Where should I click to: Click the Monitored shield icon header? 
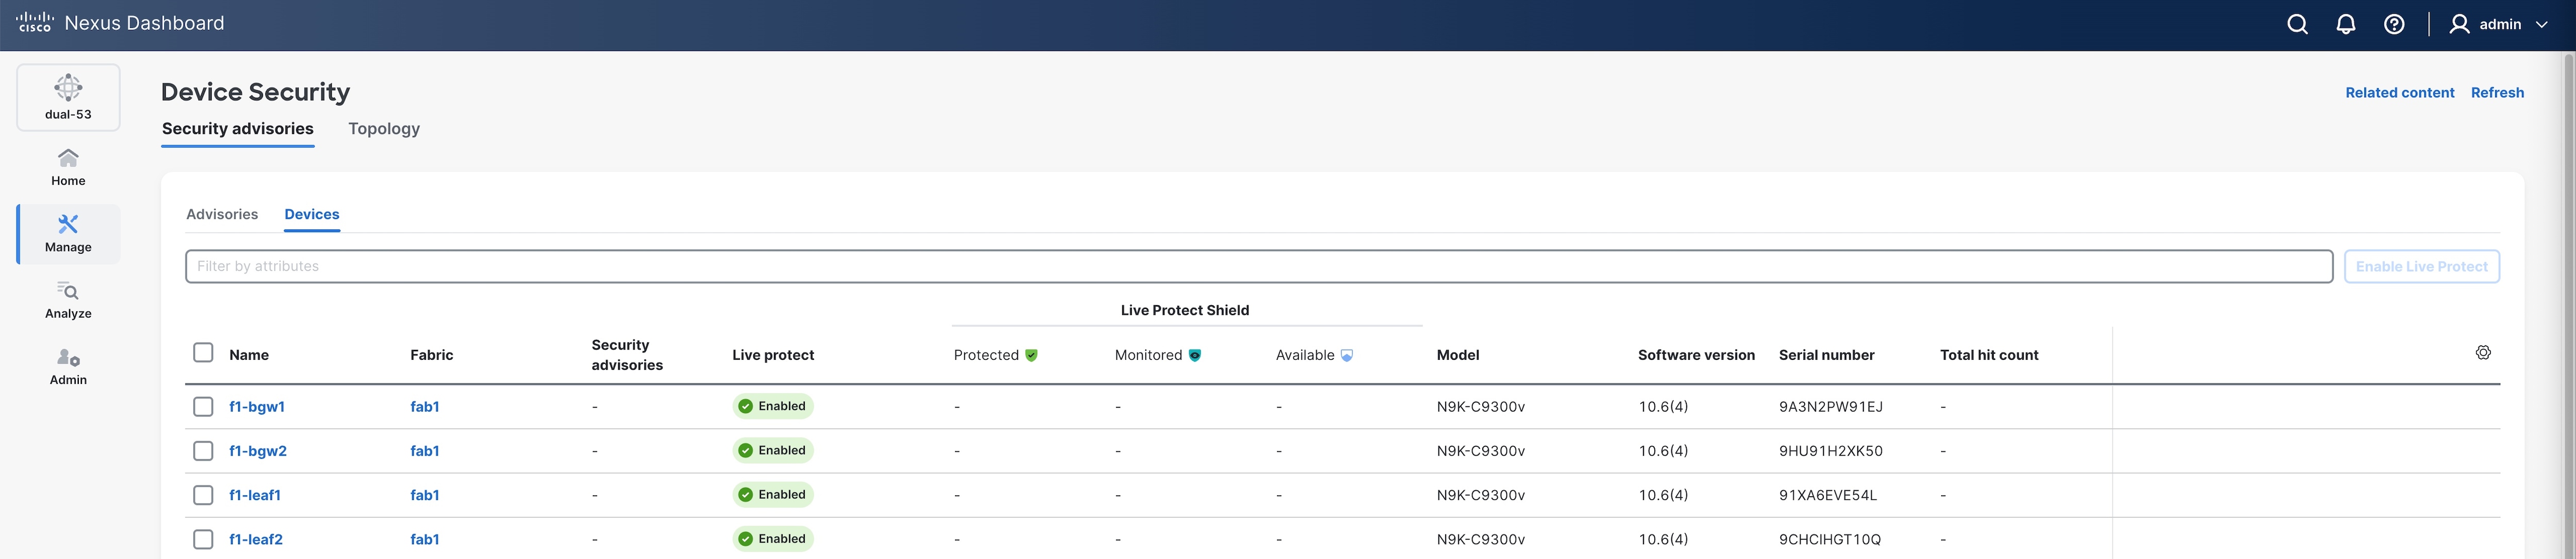(x=1194, y=354)
